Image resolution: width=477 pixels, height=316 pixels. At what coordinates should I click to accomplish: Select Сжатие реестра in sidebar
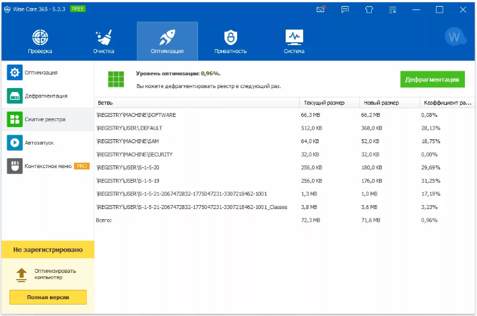coord(48,119)
